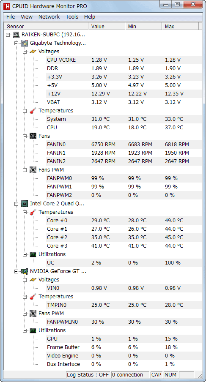
Task: Click the NVIDIA GeForce graphics card icon
Action: [25, 271]
